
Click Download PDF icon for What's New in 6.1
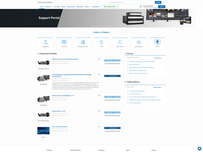[x=106, y=116]
